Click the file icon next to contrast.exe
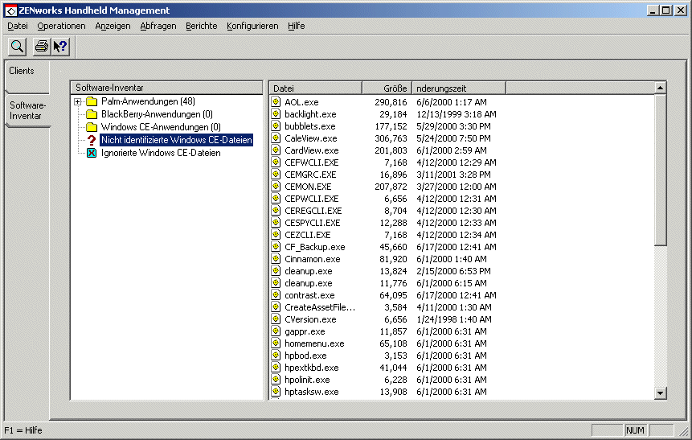The height and width of the screenshot is (440, 692). [276, 294]
